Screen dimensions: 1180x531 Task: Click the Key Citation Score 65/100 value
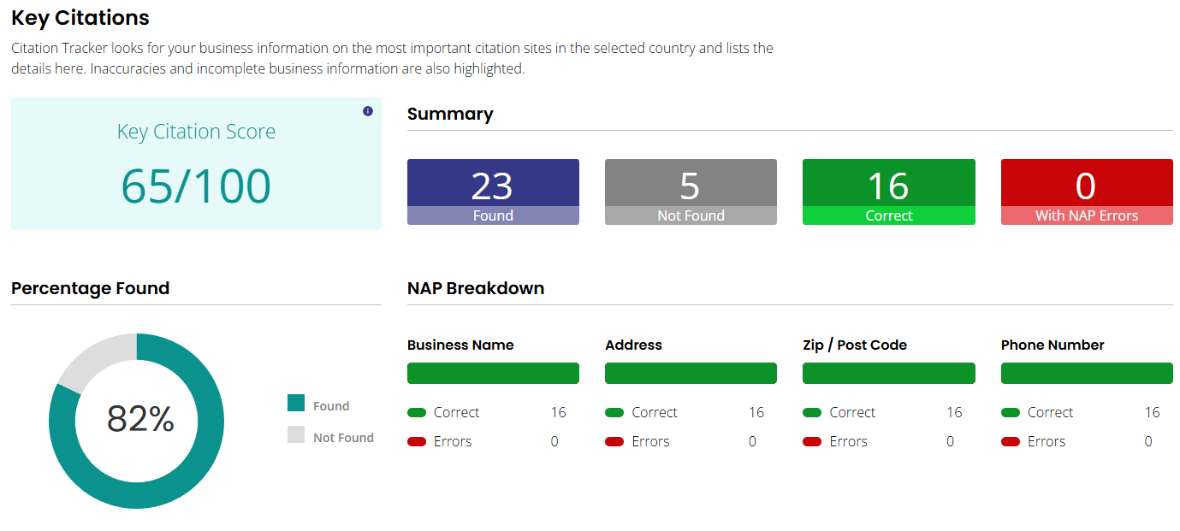196,186
